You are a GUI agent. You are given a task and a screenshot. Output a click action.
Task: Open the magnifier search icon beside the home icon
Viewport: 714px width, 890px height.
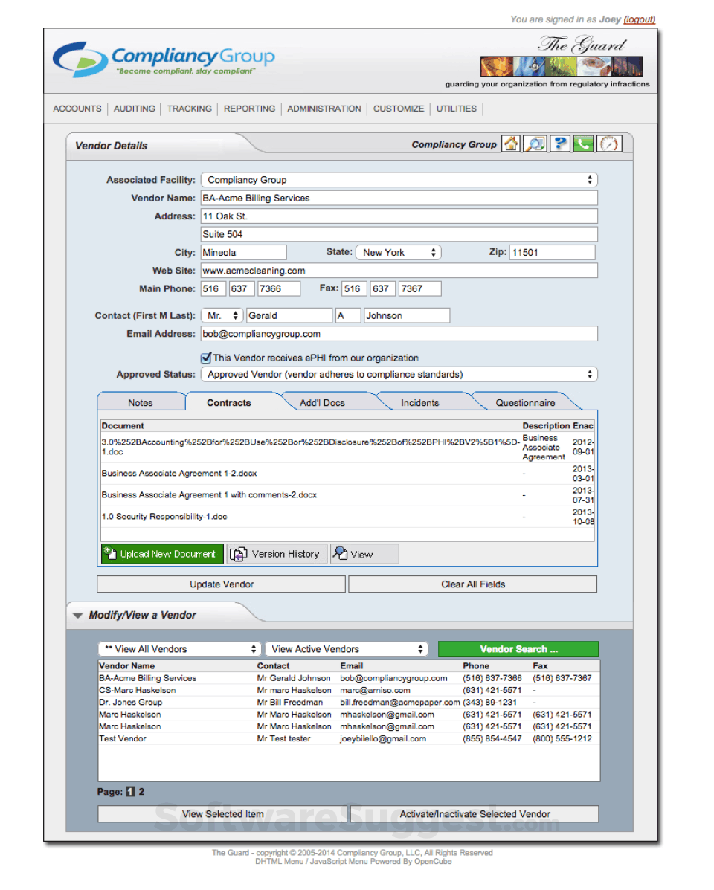tap(535, 144)
